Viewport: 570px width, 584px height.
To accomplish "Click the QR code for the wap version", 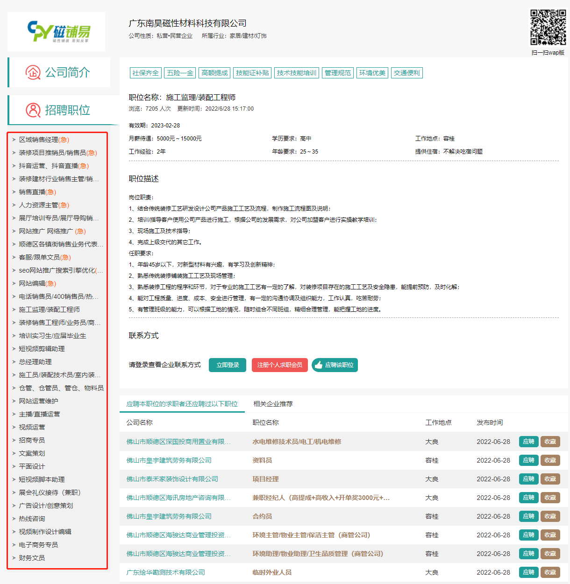I will pos(548,28).
